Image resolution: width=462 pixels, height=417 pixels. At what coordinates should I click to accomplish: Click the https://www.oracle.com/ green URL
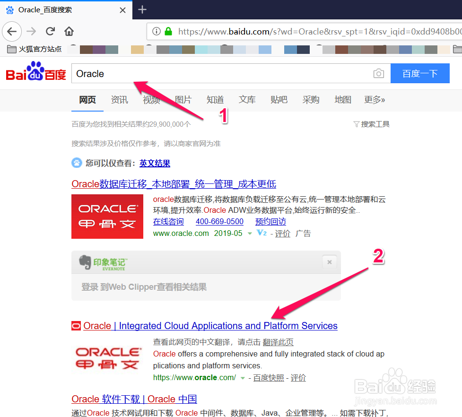tap(194, 378)
